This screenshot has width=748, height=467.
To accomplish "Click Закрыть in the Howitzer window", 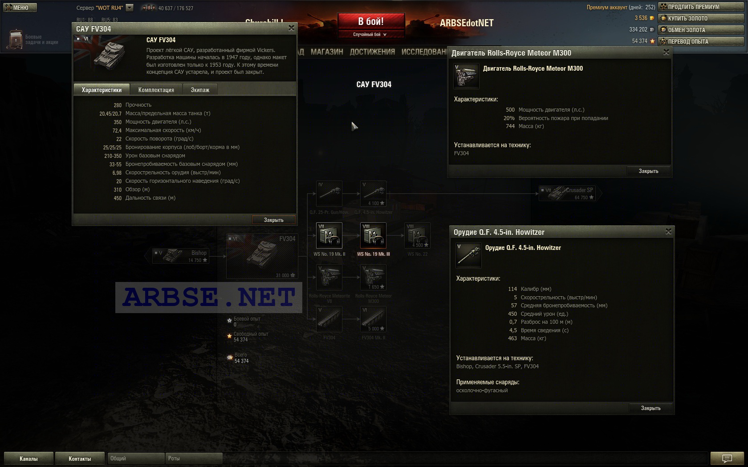I will coord(650,408).
